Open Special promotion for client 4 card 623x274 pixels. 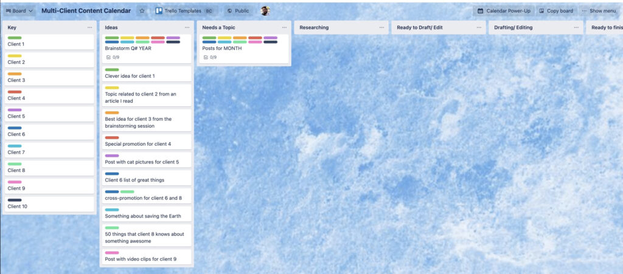coord(147,142)
